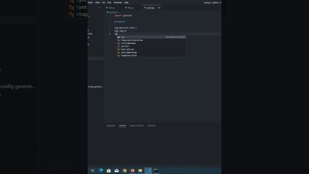Open the Run menu
This screenshot has width=309, height=174.
point(110,2)
